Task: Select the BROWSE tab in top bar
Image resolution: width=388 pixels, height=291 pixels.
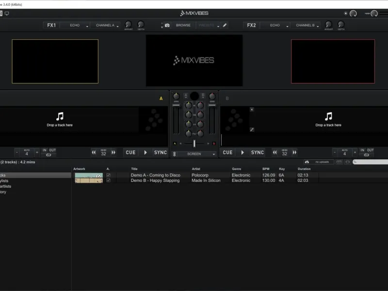Action: point(183,25)
